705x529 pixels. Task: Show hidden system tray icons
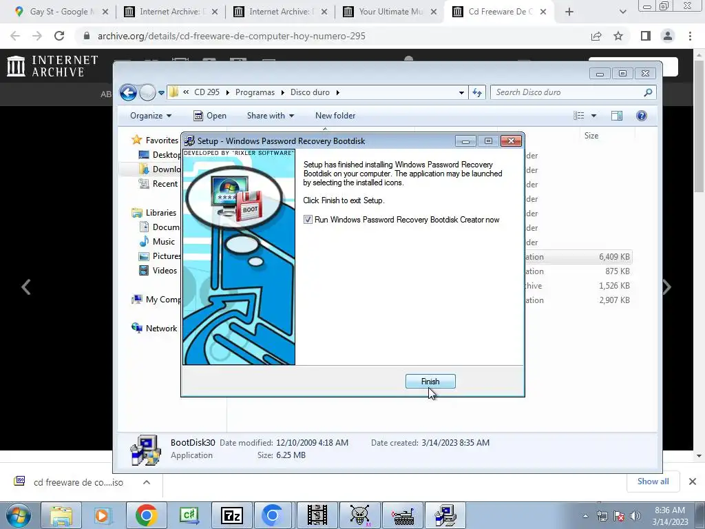tap(585, 516)
